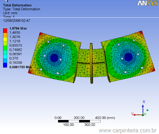Select the '0,19208' legend value

pyautogui.click(x=16, y=62)
